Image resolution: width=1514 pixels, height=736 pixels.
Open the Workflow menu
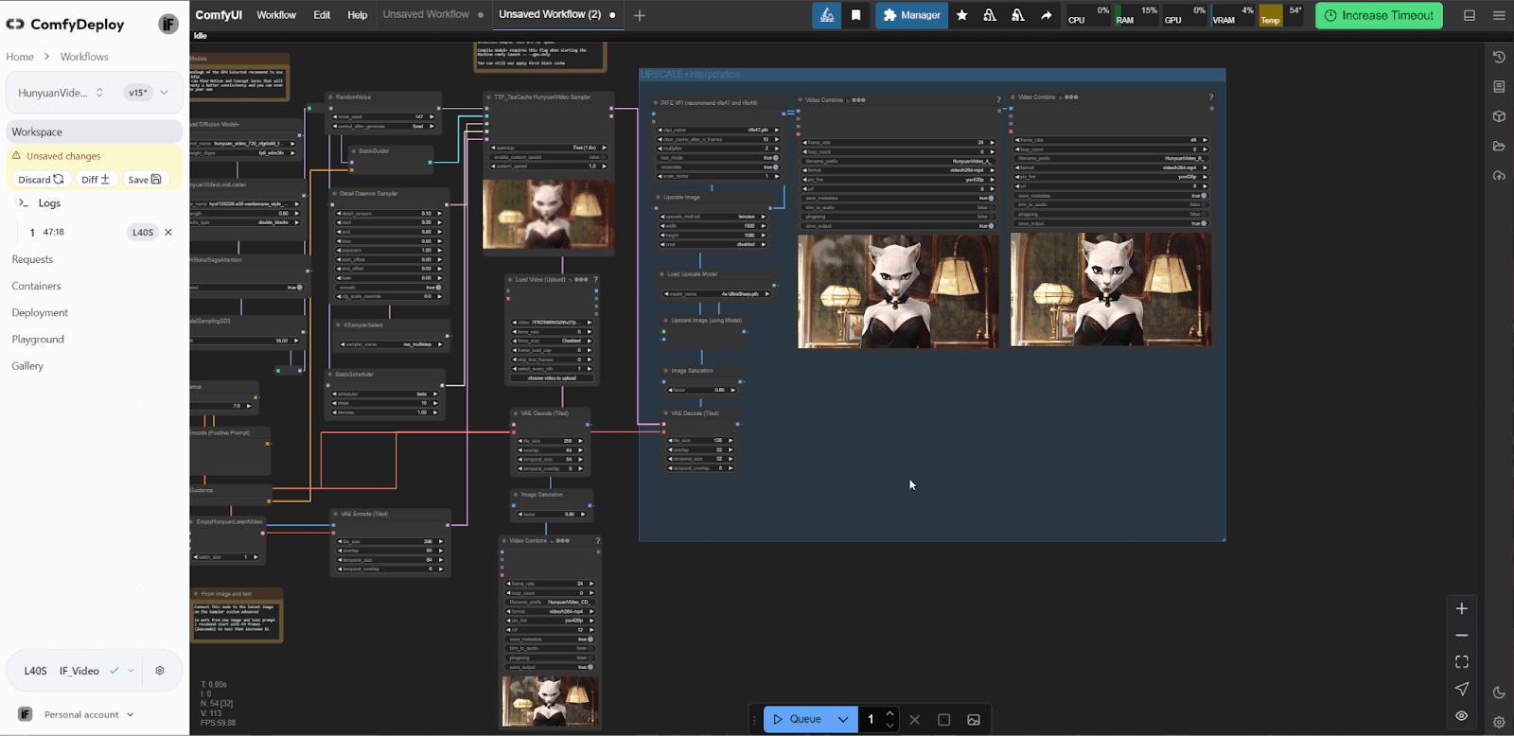(276, 15)
